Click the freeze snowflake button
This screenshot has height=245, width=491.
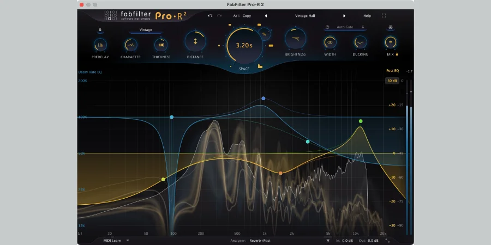391,27
